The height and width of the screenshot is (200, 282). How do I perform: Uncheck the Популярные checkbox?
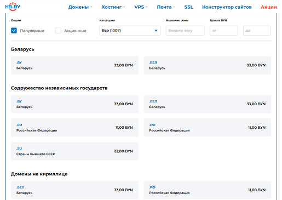coord(14,31)
